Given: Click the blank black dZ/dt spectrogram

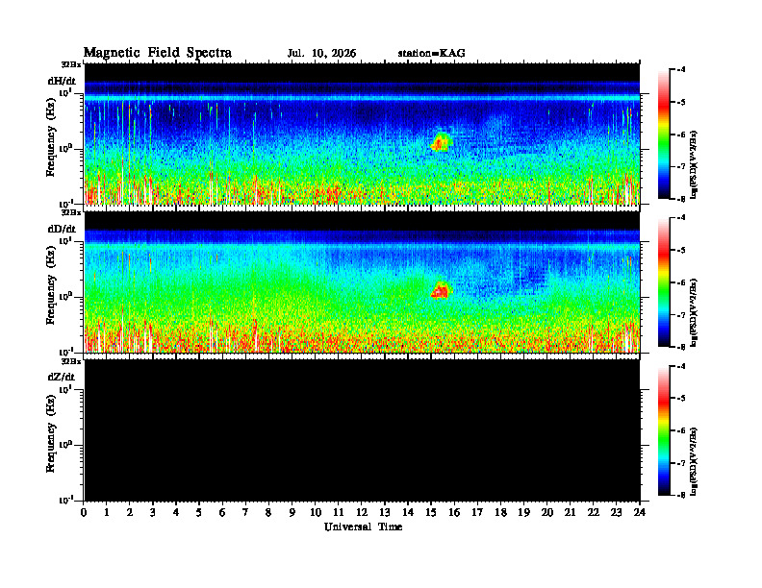Looking at the screenshot, I should [362, 430].
